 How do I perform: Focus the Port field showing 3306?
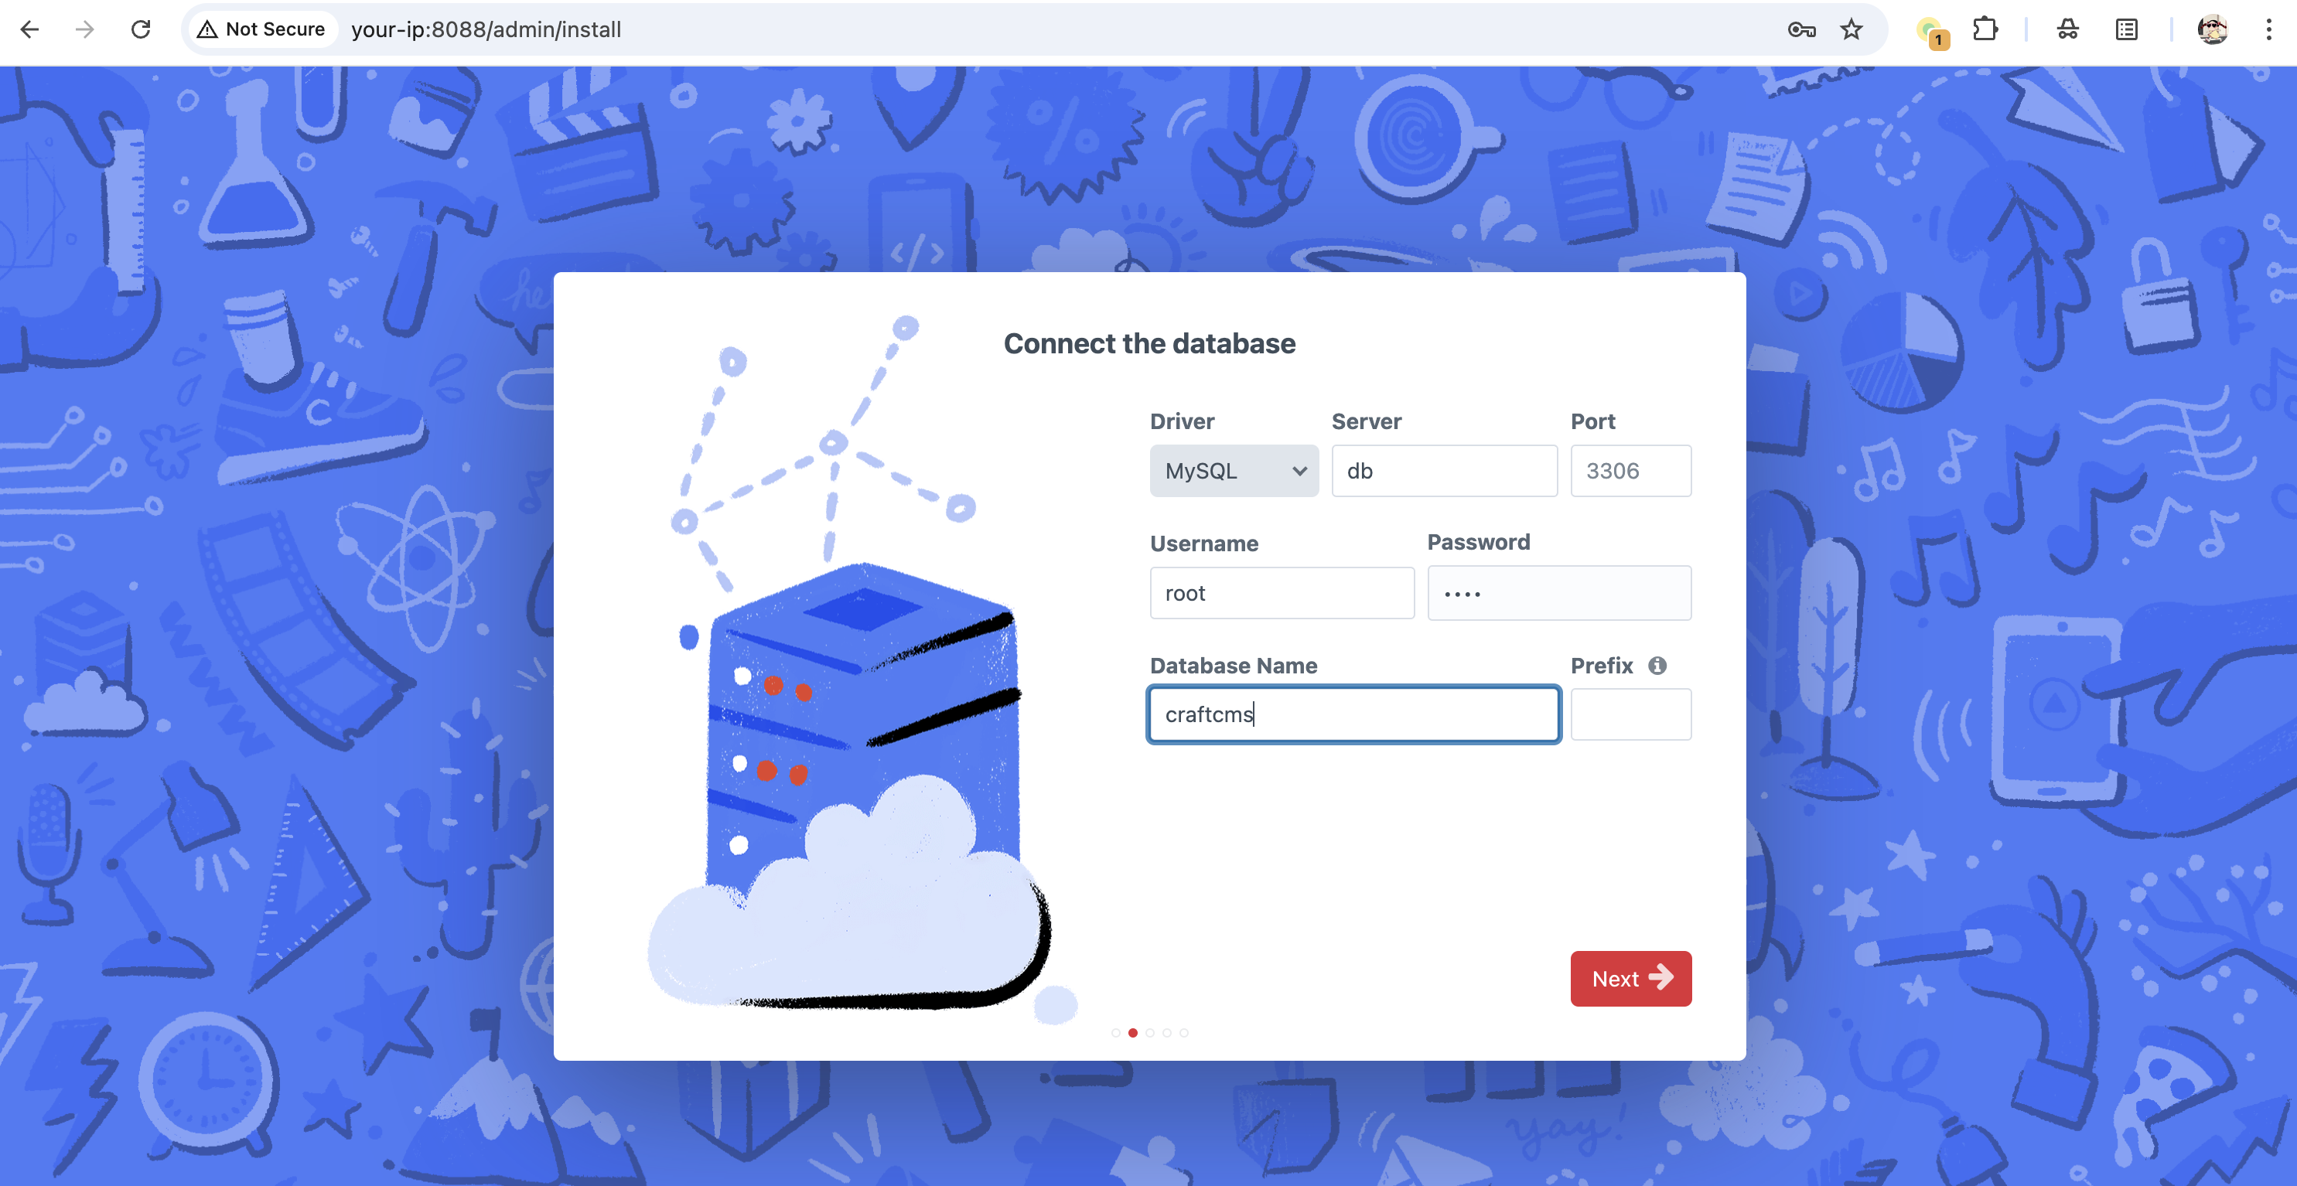[x=1630, y=471]
